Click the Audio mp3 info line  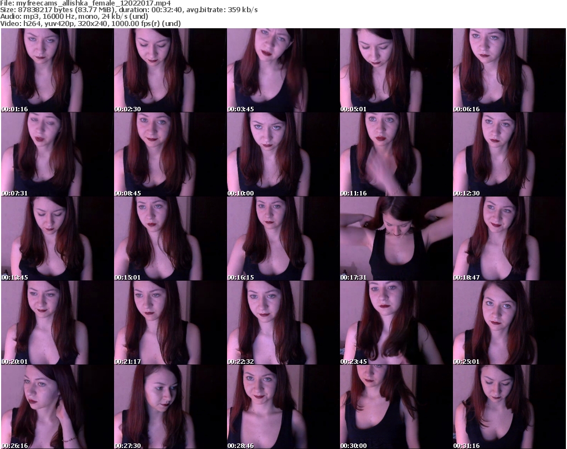(74, 17)
